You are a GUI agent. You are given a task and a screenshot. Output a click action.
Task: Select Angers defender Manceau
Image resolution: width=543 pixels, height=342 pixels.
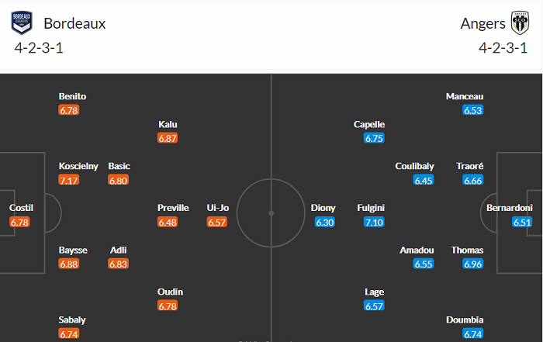pyautogui.click(x=465, y=96)
